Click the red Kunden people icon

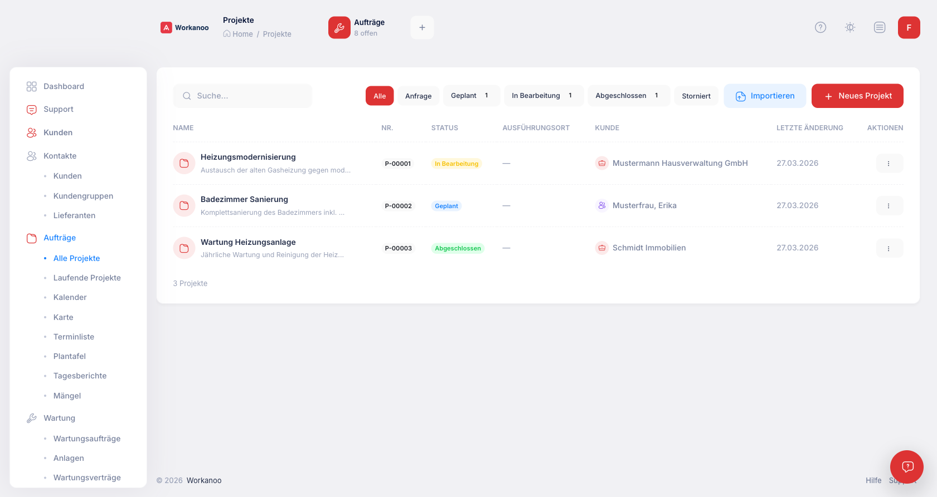(32, 132)
